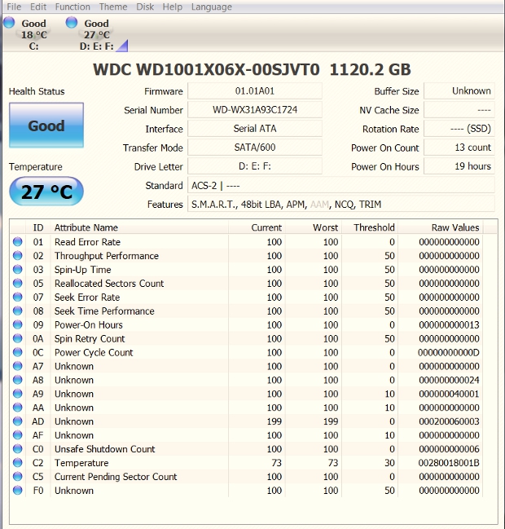Select the D: E: F: drive status orb
Viewport: 505px width, 529px height.
click(x=72, y=23)
